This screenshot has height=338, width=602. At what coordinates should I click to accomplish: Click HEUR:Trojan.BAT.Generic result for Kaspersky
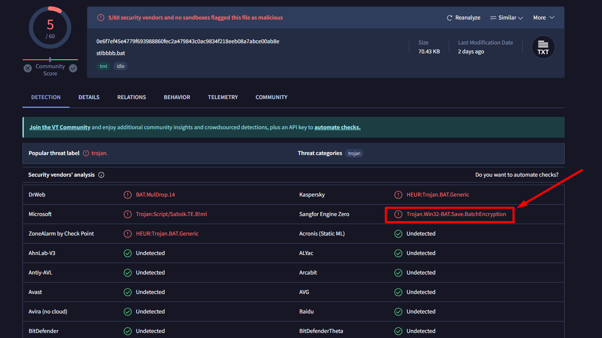pos(438,195)
